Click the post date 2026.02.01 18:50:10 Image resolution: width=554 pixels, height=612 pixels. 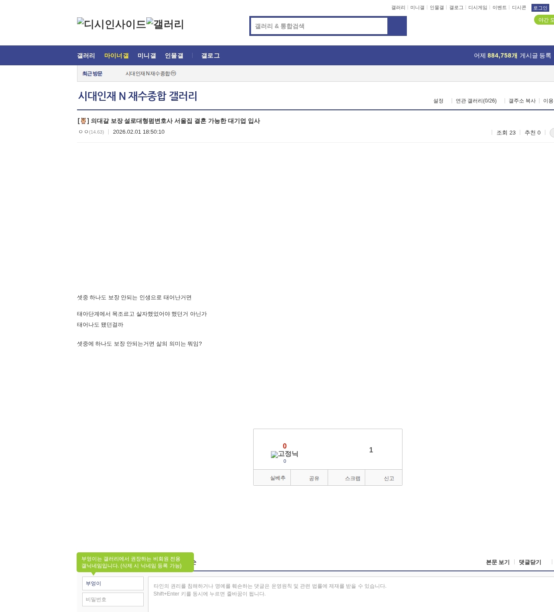pos(138,132)
